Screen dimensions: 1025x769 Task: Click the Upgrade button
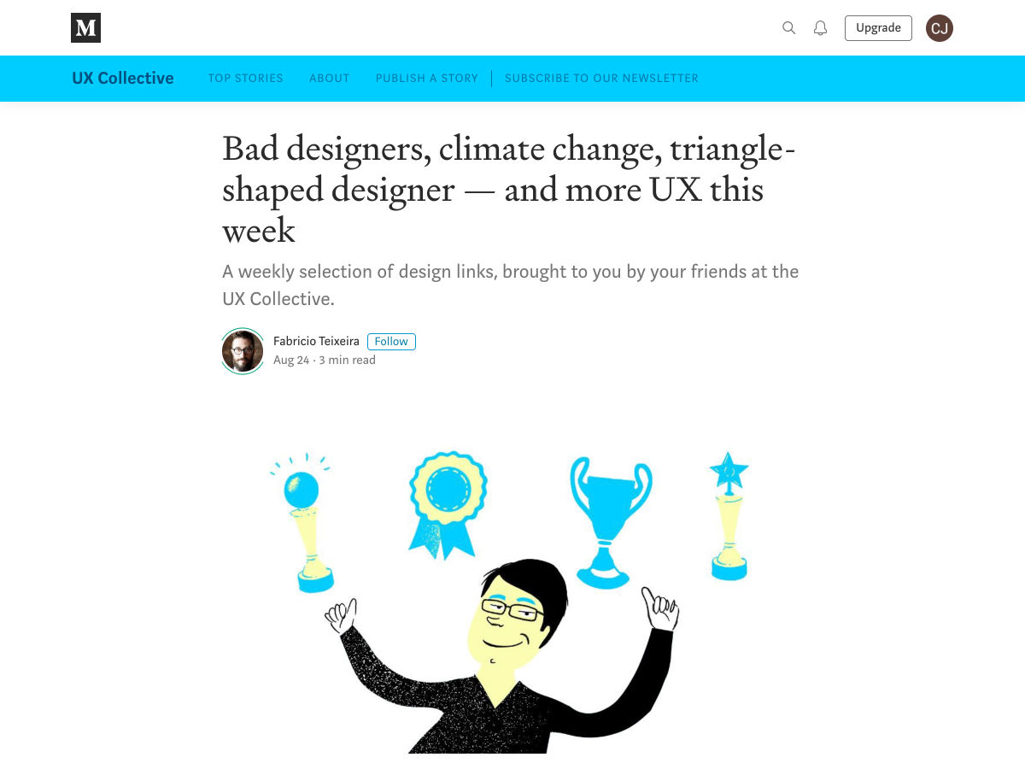point(878,28)
